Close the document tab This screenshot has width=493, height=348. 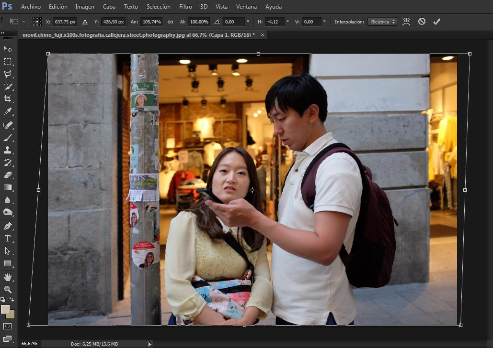263,35
